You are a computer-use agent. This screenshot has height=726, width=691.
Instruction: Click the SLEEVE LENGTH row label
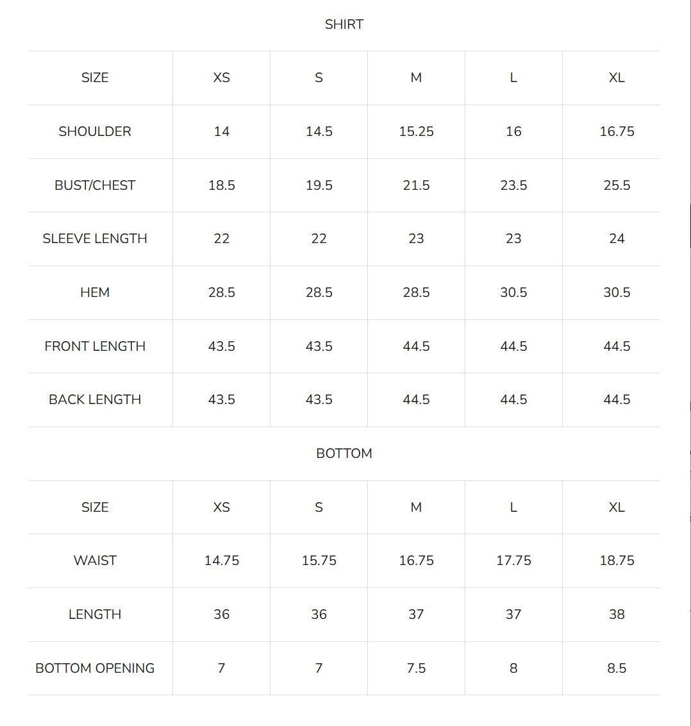point(95,239)
